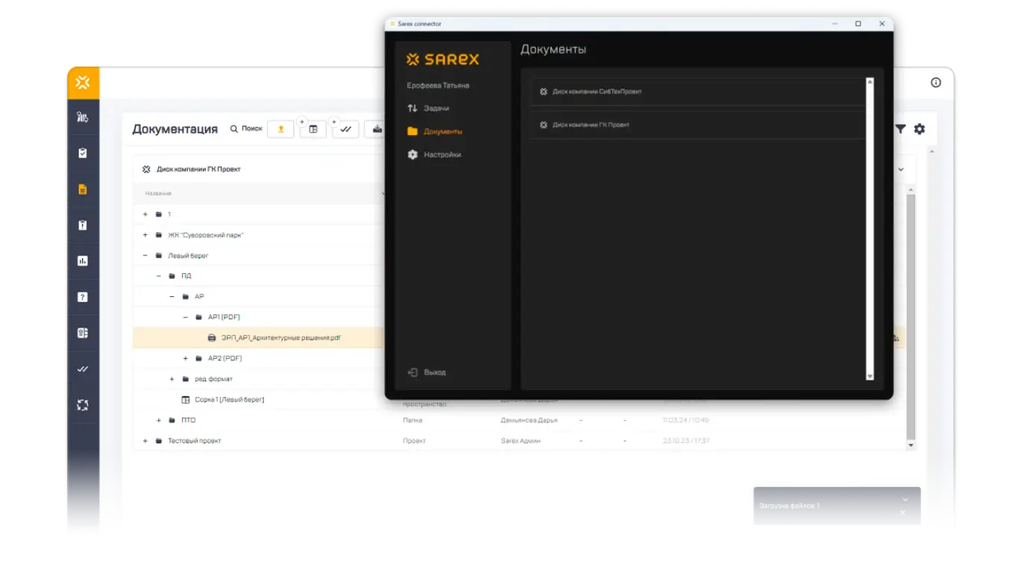
Task: Click the sync arrows icon in left sidebar
Action: pos(83,405)
